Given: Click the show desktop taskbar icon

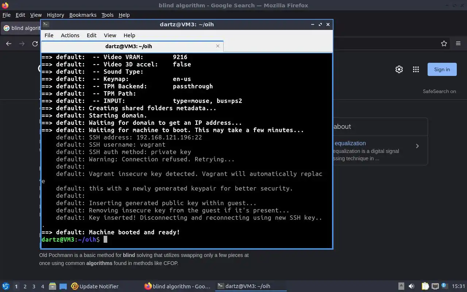Looking at the screenshot, I should pyautogui.click(x=63, y=286).
